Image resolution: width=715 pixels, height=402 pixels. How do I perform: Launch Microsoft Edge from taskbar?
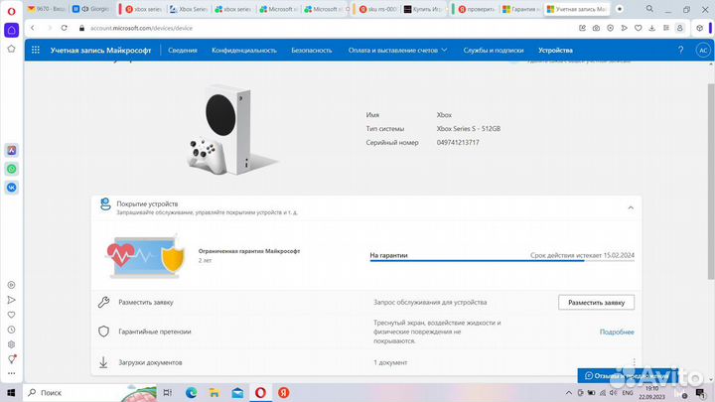pos(191,392)
